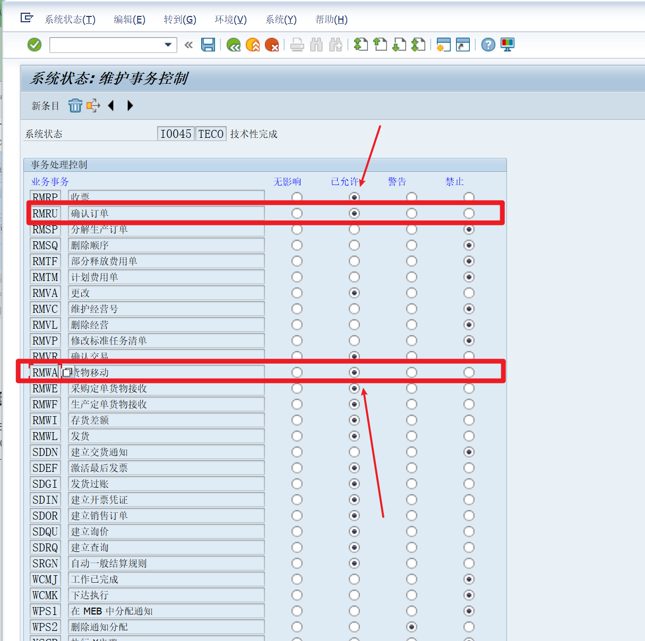Open the 系统(Y) menu
This screenshot has height=641, width=645.
tap(280, 19)
